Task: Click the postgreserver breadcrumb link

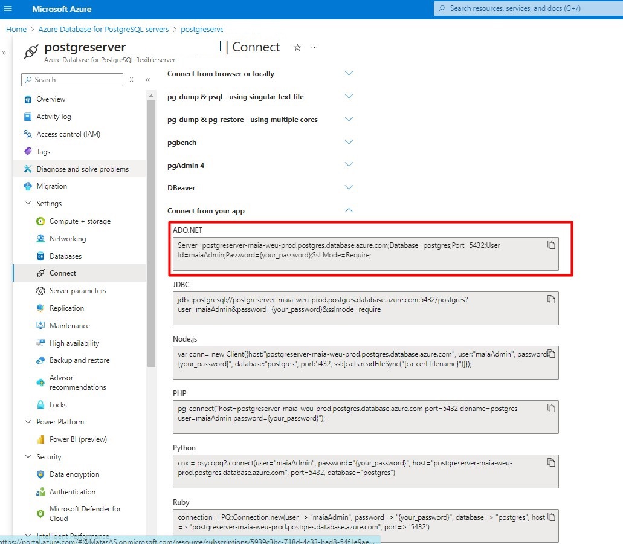Action: pos(202,30)
